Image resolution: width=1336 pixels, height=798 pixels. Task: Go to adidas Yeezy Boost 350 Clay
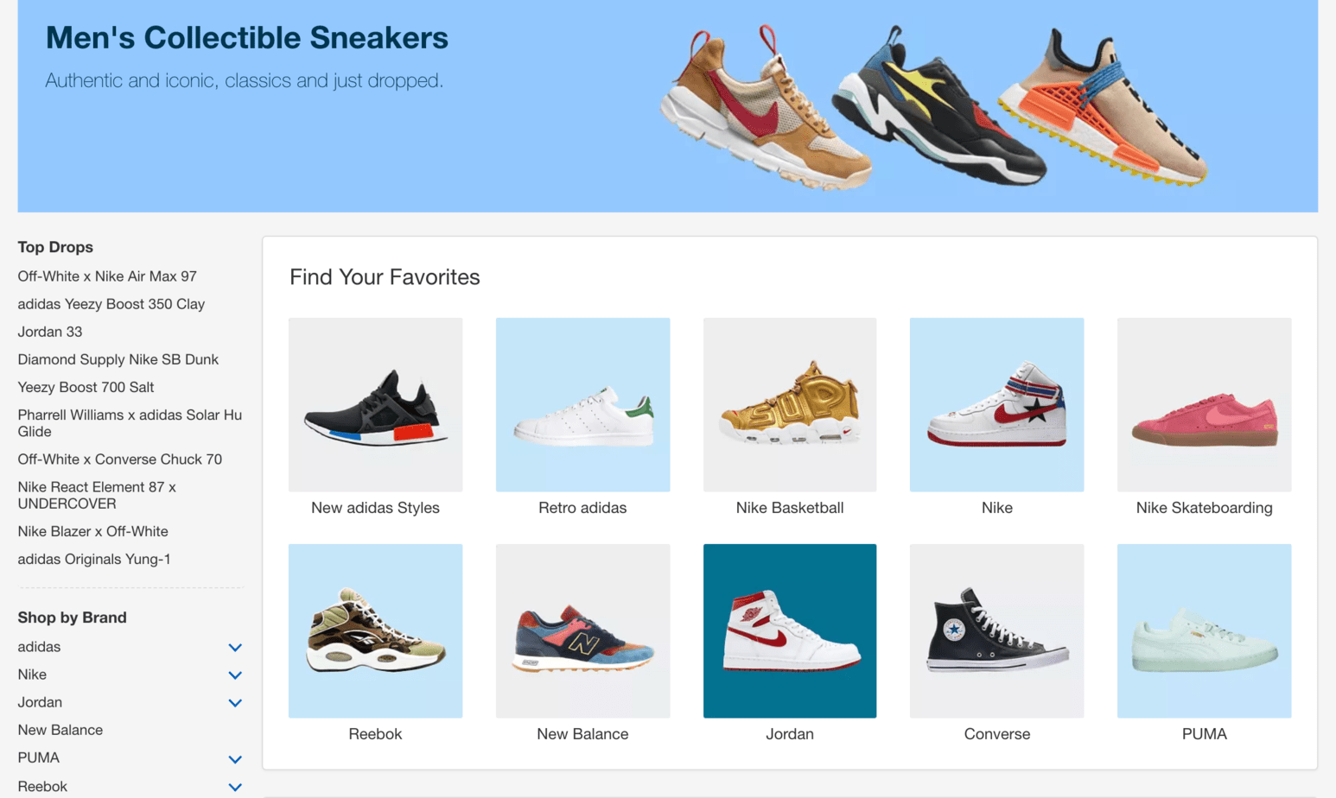(x=111, y=304)
